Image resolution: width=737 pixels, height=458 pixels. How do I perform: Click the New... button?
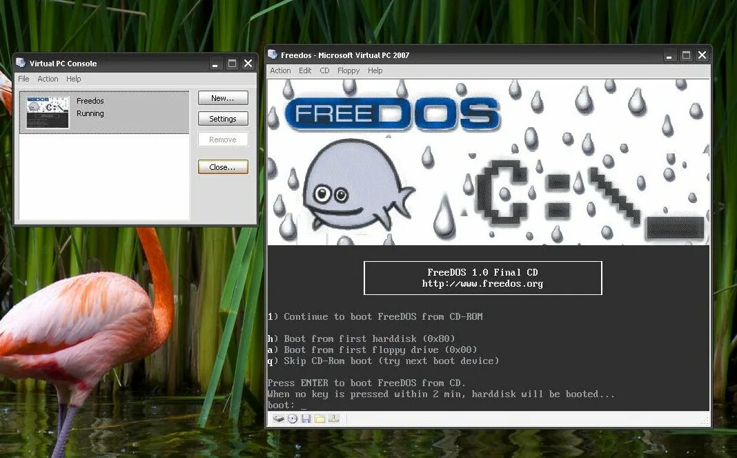point(223,98)
